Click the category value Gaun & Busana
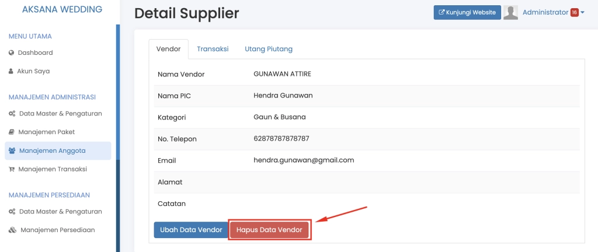This screenshot has width=598, height=252. click(280, 117)
